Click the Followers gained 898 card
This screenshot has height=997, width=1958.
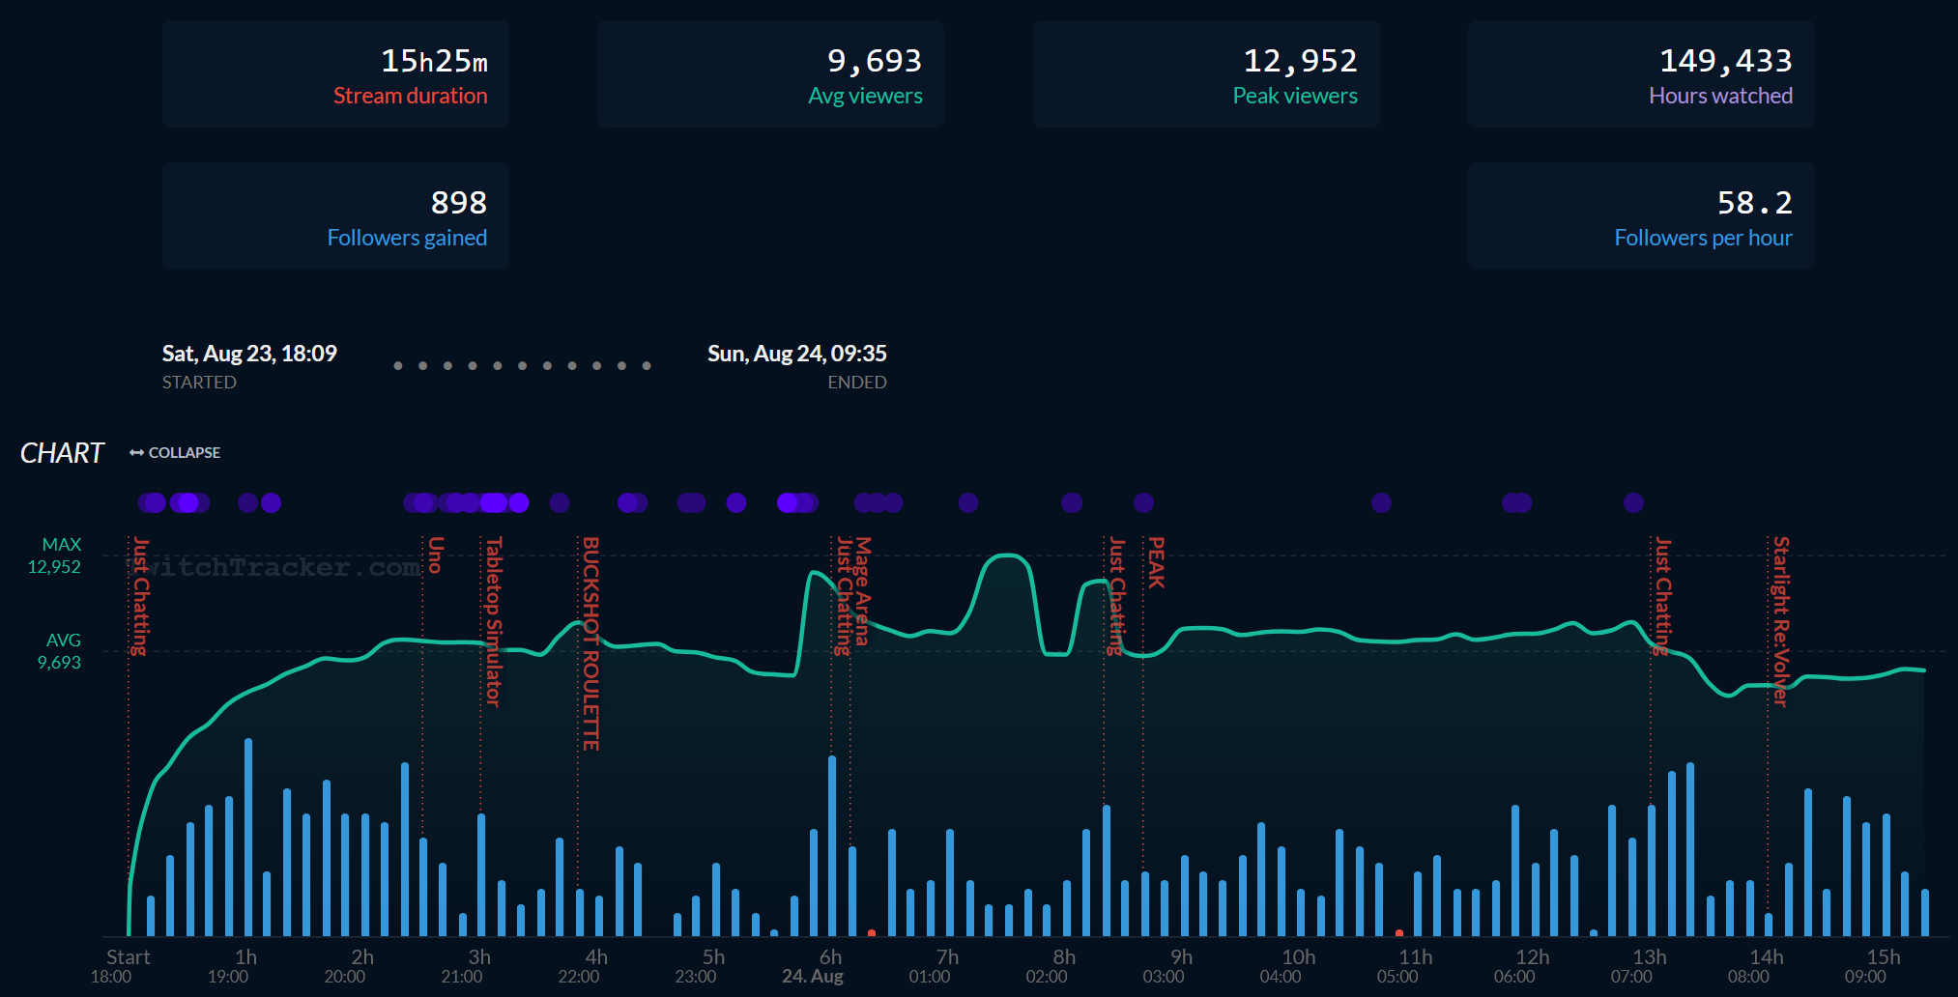click(335, 215)
